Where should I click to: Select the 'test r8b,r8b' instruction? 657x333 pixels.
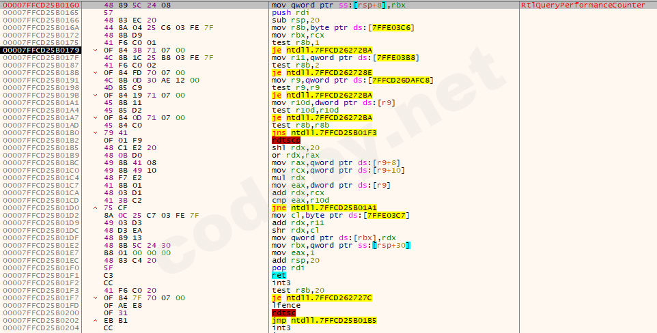300,126
